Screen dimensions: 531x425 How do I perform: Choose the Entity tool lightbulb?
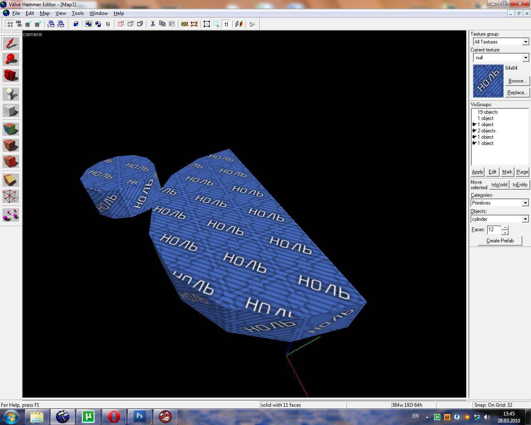pyautogui.click(x=11, y=94)
